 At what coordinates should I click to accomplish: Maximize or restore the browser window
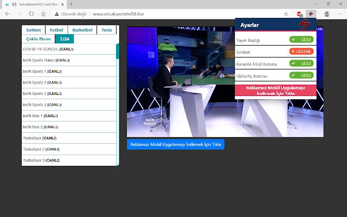tap(328, 4)
